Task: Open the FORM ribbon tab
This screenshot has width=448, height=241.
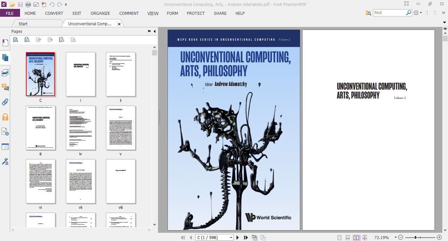Action: (172, 13)
